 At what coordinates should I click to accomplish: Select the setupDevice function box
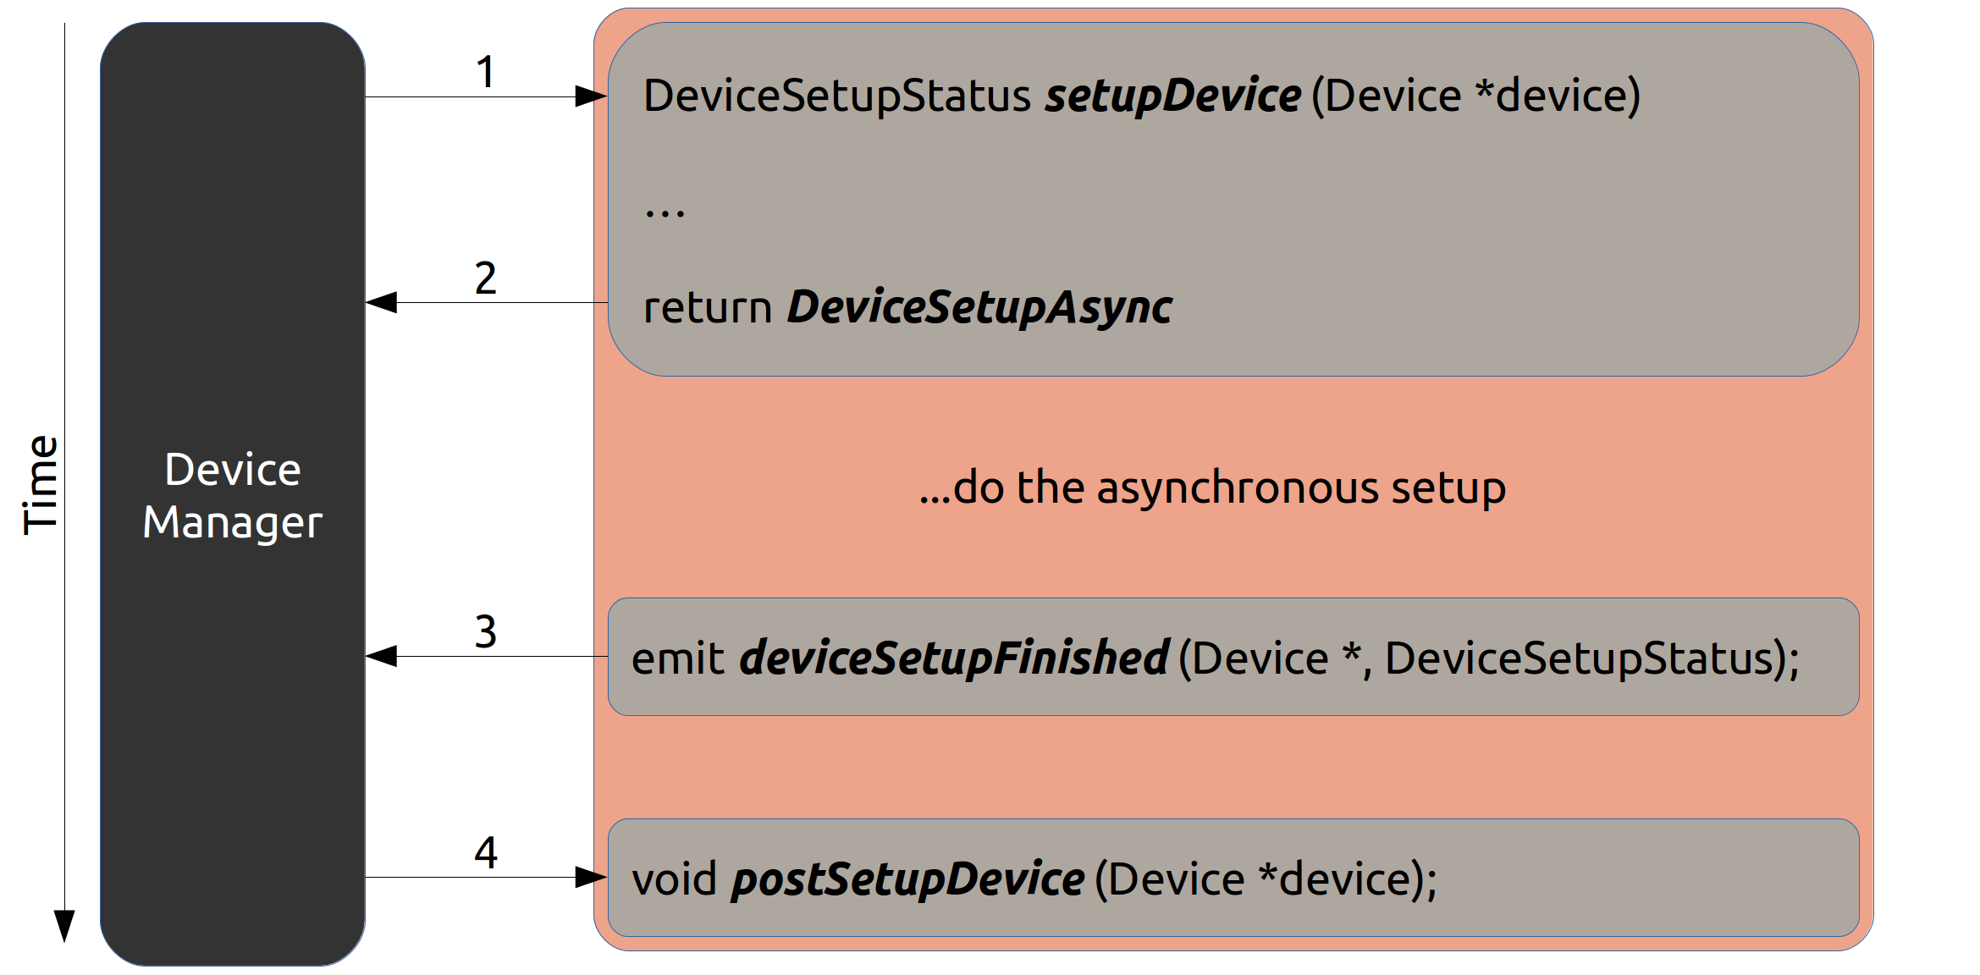click(x=1233, y=200)
